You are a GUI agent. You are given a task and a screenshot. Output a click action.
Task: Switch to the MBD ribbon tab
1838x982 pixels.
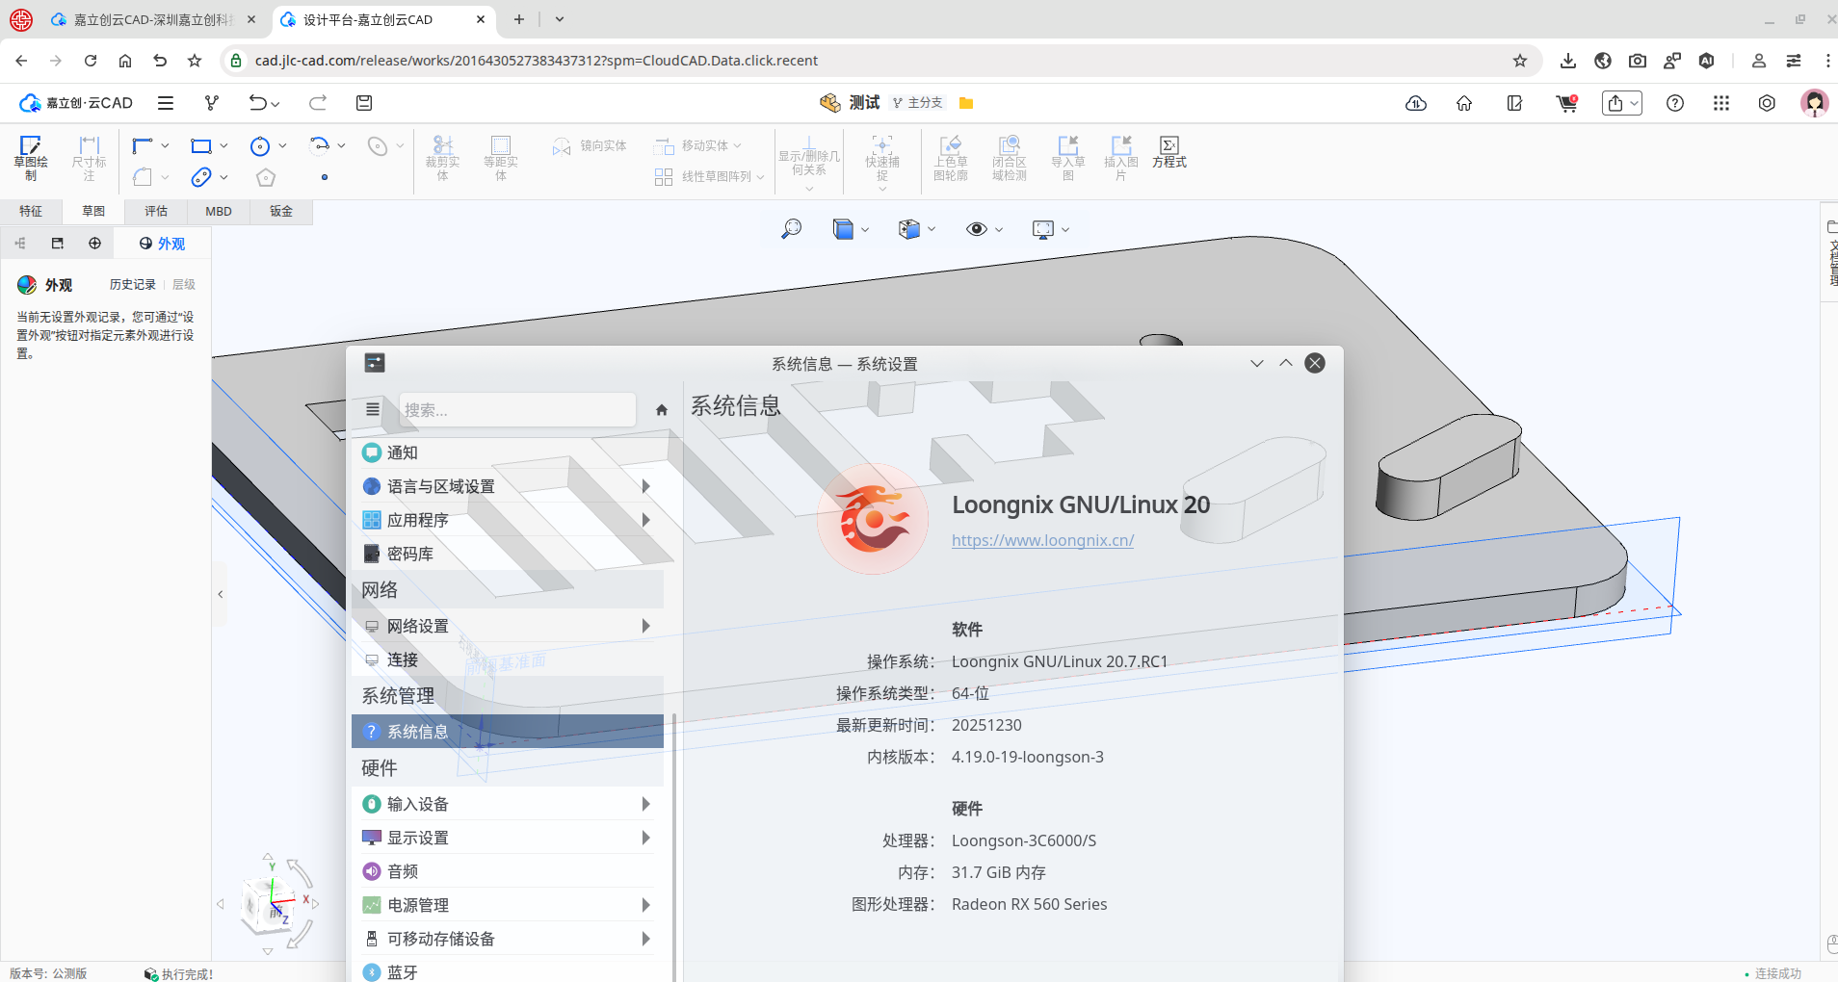point(219,211)
